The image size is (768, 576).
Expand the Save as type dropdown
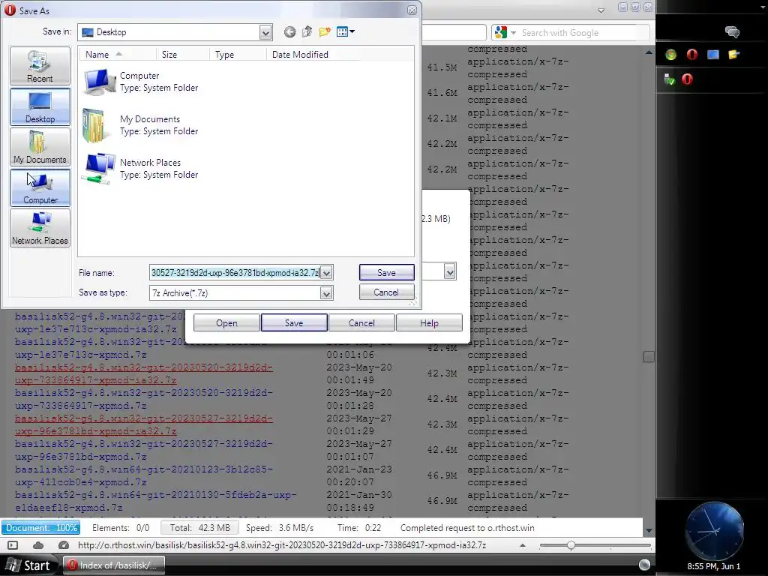point(327,293)
